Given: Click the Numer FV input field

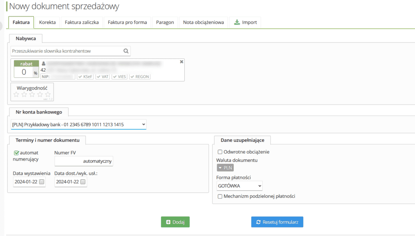Looking at the screenshot, I should click(84, 161).
